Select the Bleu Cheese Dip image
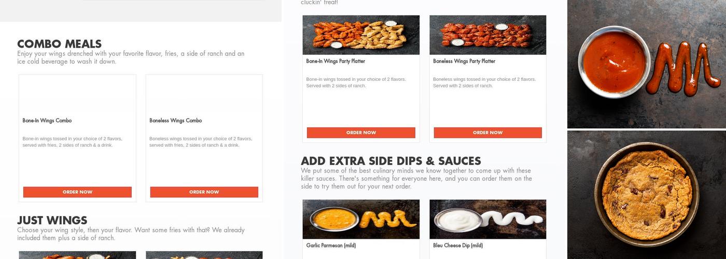This screenshot has width=726, height=259. [488, 220]
